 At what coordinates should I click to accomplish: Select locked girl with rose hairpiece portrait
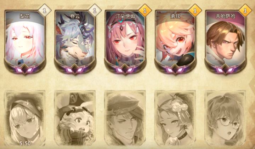(x=175, y=118)
